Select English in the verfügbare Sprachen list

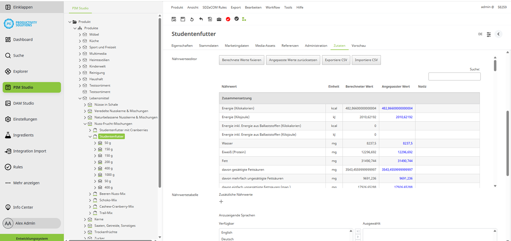tap(227, 232)
